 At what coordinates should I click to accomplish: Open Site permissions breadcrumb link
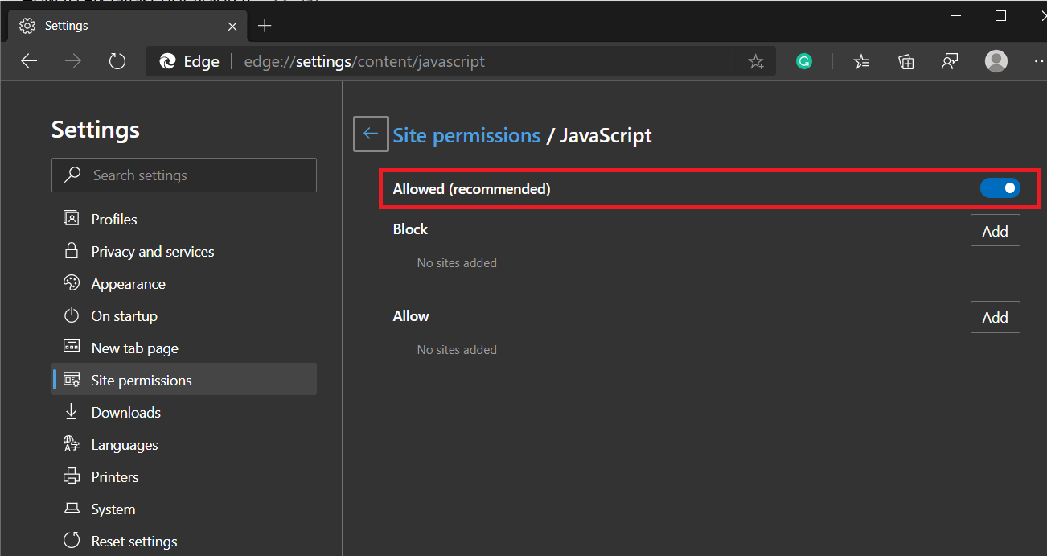466,135
